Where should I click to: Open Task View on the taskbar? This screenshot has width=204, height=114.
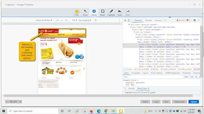(69, 111)
